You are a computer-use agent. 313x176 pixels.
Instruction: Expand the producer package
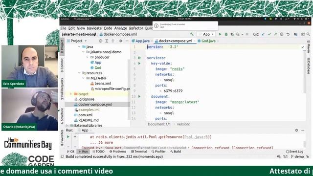(87, 57)
